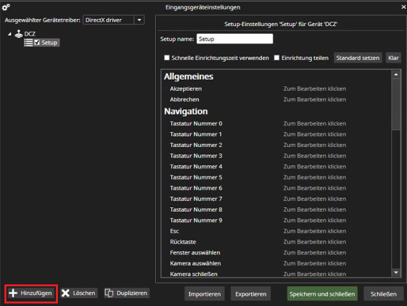Open the DirectX driver dropdown
Image resolution: width=407 pixels, height=306 pixels.
(139, 20)
